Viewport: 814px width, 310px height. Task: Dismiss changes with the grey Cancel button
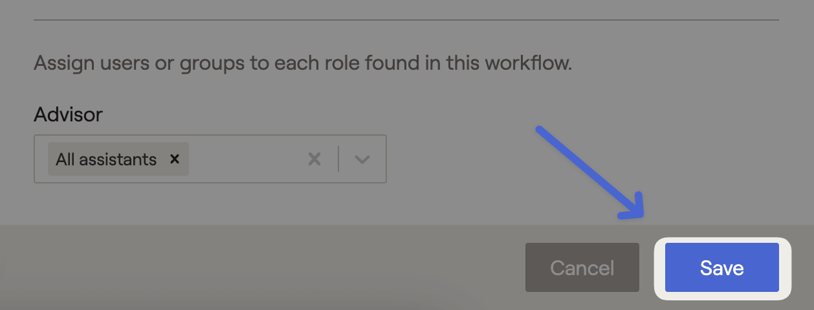tap(582, 268)
